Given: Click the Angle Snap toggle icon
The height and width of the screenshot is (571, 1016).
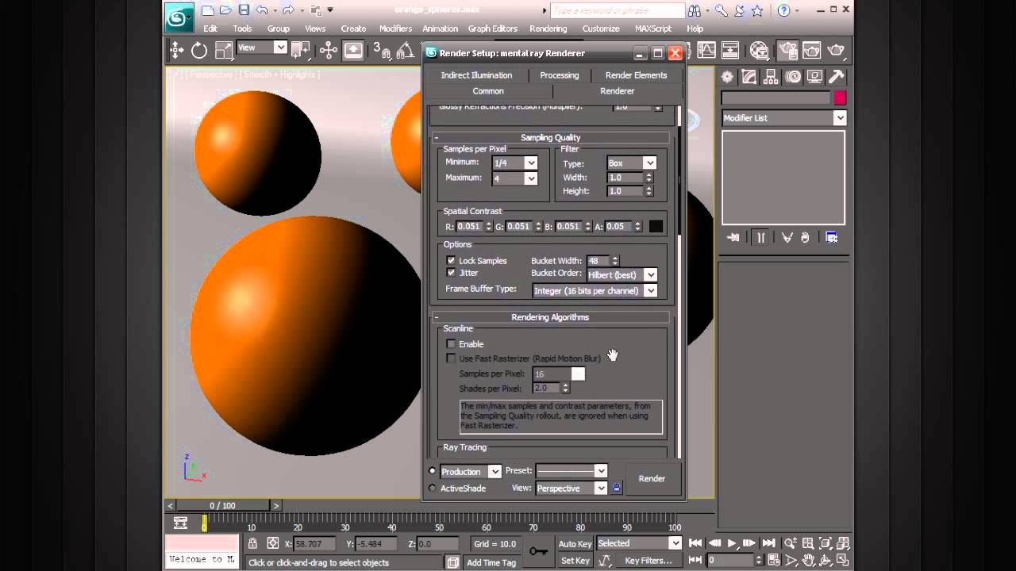Looking at the screenshot, I should point(405,51).
